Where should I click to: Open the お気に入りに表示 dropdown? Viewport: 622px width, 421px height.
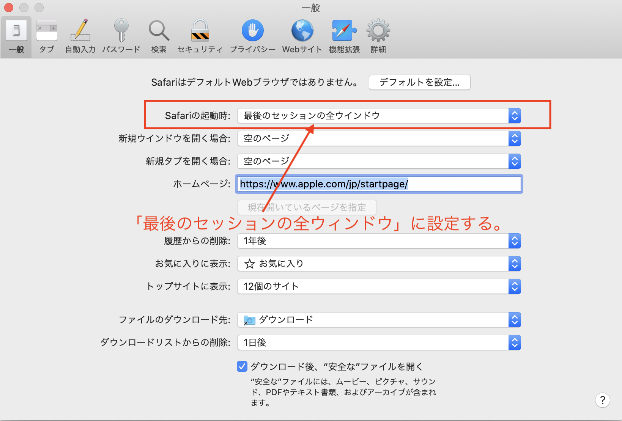tap(379, 264)
